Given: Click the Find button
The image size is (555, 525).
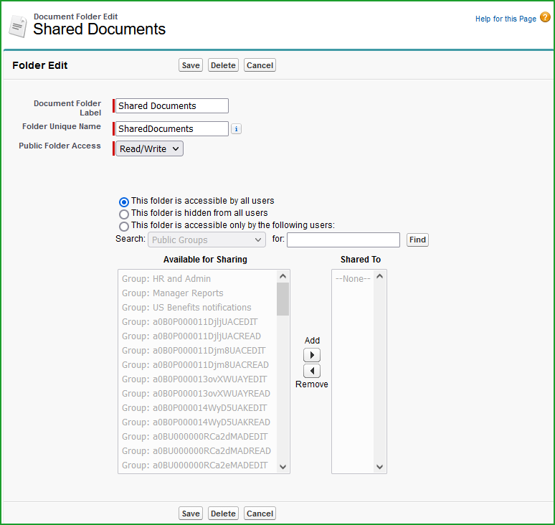Looking at the screenshot, I should pos(417,240).
